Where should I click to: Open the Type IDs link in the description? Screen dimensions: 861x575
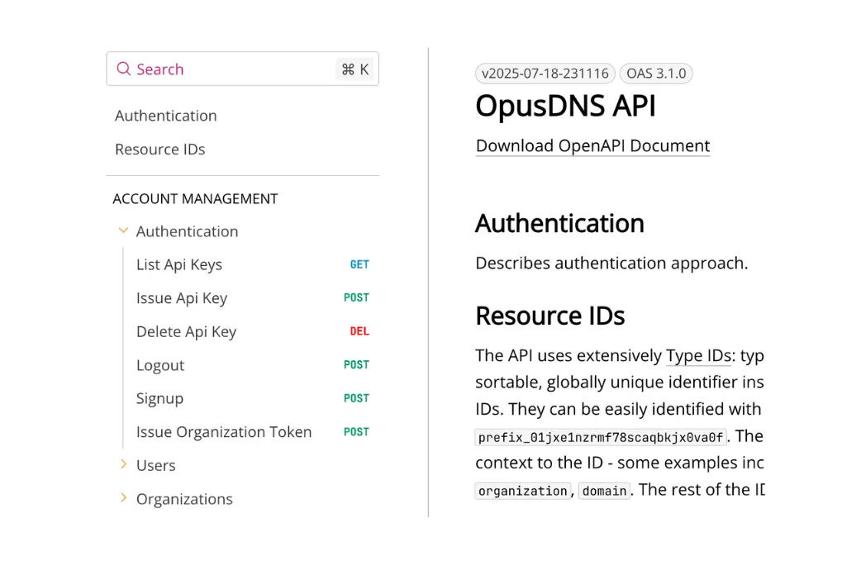[698, 356]
